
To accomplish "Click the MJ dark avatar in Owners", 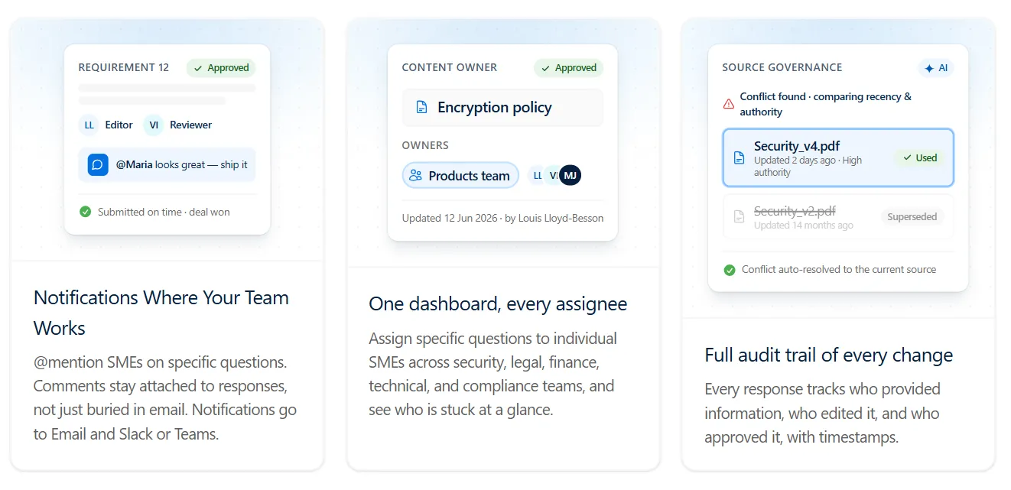I will [571, 176].
